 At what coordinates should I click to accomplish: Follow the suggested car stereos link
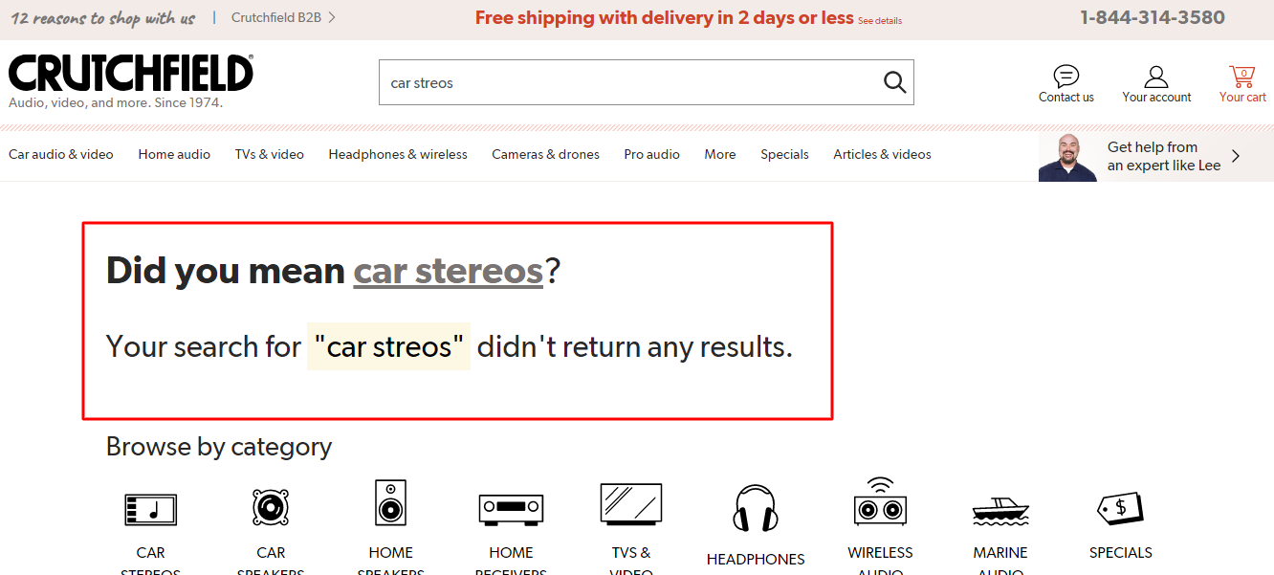(449, 271)
